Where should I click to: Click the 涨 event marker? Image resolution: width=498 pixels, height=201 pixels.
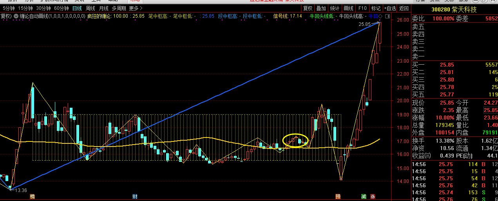(x=373, y=196)
